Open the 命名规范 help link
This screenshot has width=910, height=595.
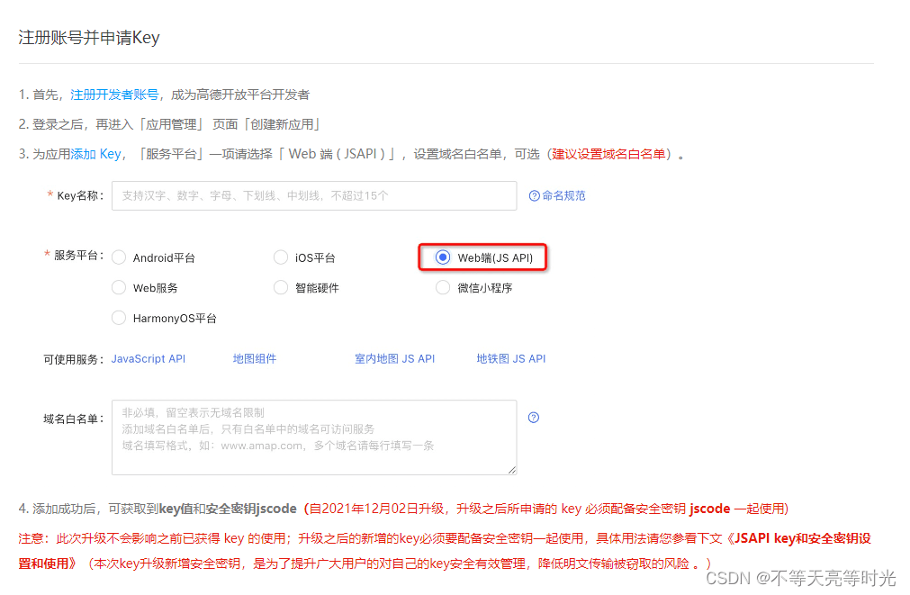(x=563, y=195)
